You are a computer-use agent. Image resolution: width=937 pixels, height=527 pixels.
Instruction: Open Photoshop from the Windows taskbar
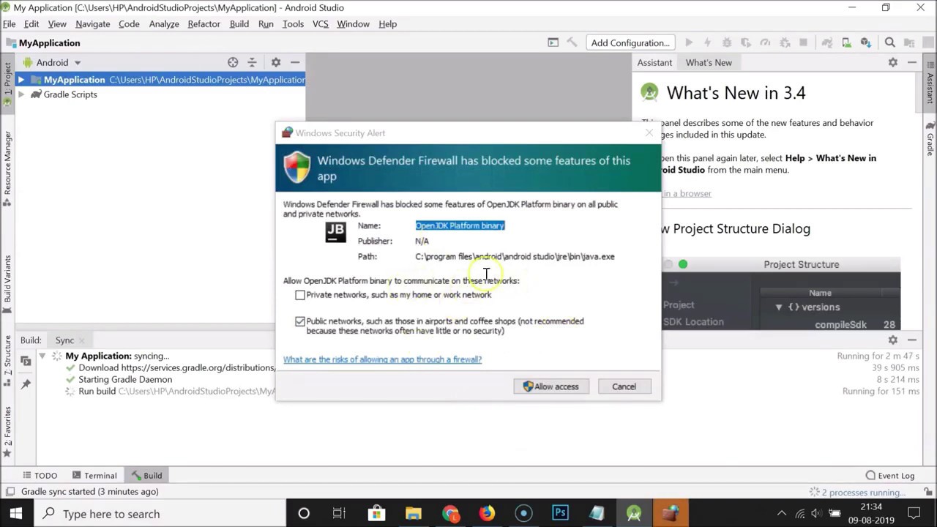(560, 513)
